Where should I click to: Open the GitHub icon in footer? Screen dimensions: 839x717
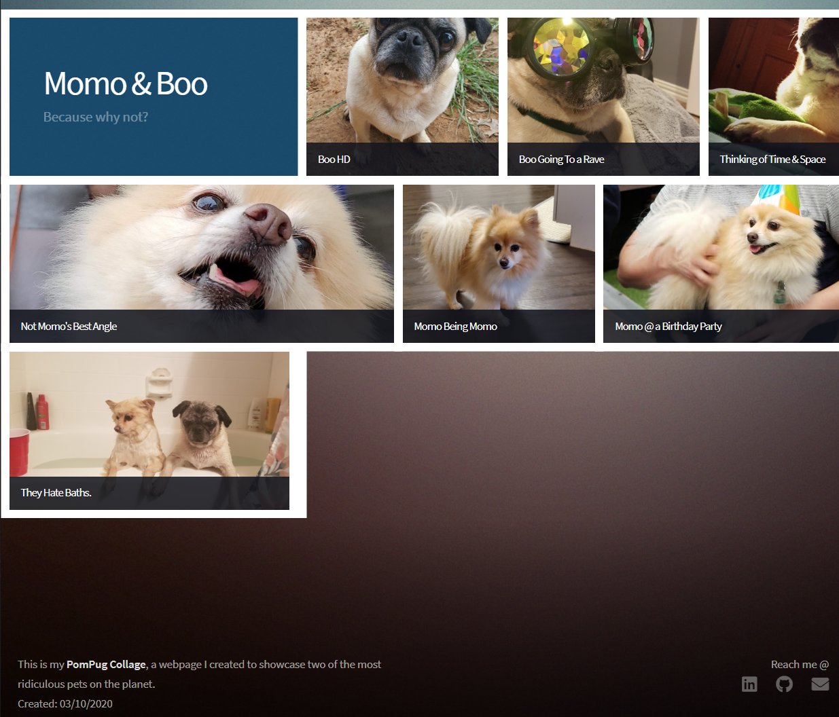tap(784, 684)
